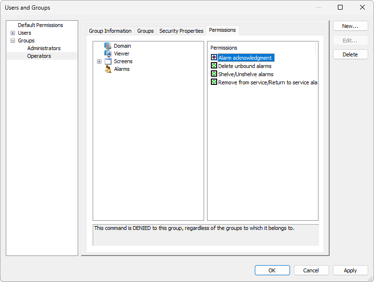
Task: Switch to the Group Information tab
Action: (x=110, y=31)
